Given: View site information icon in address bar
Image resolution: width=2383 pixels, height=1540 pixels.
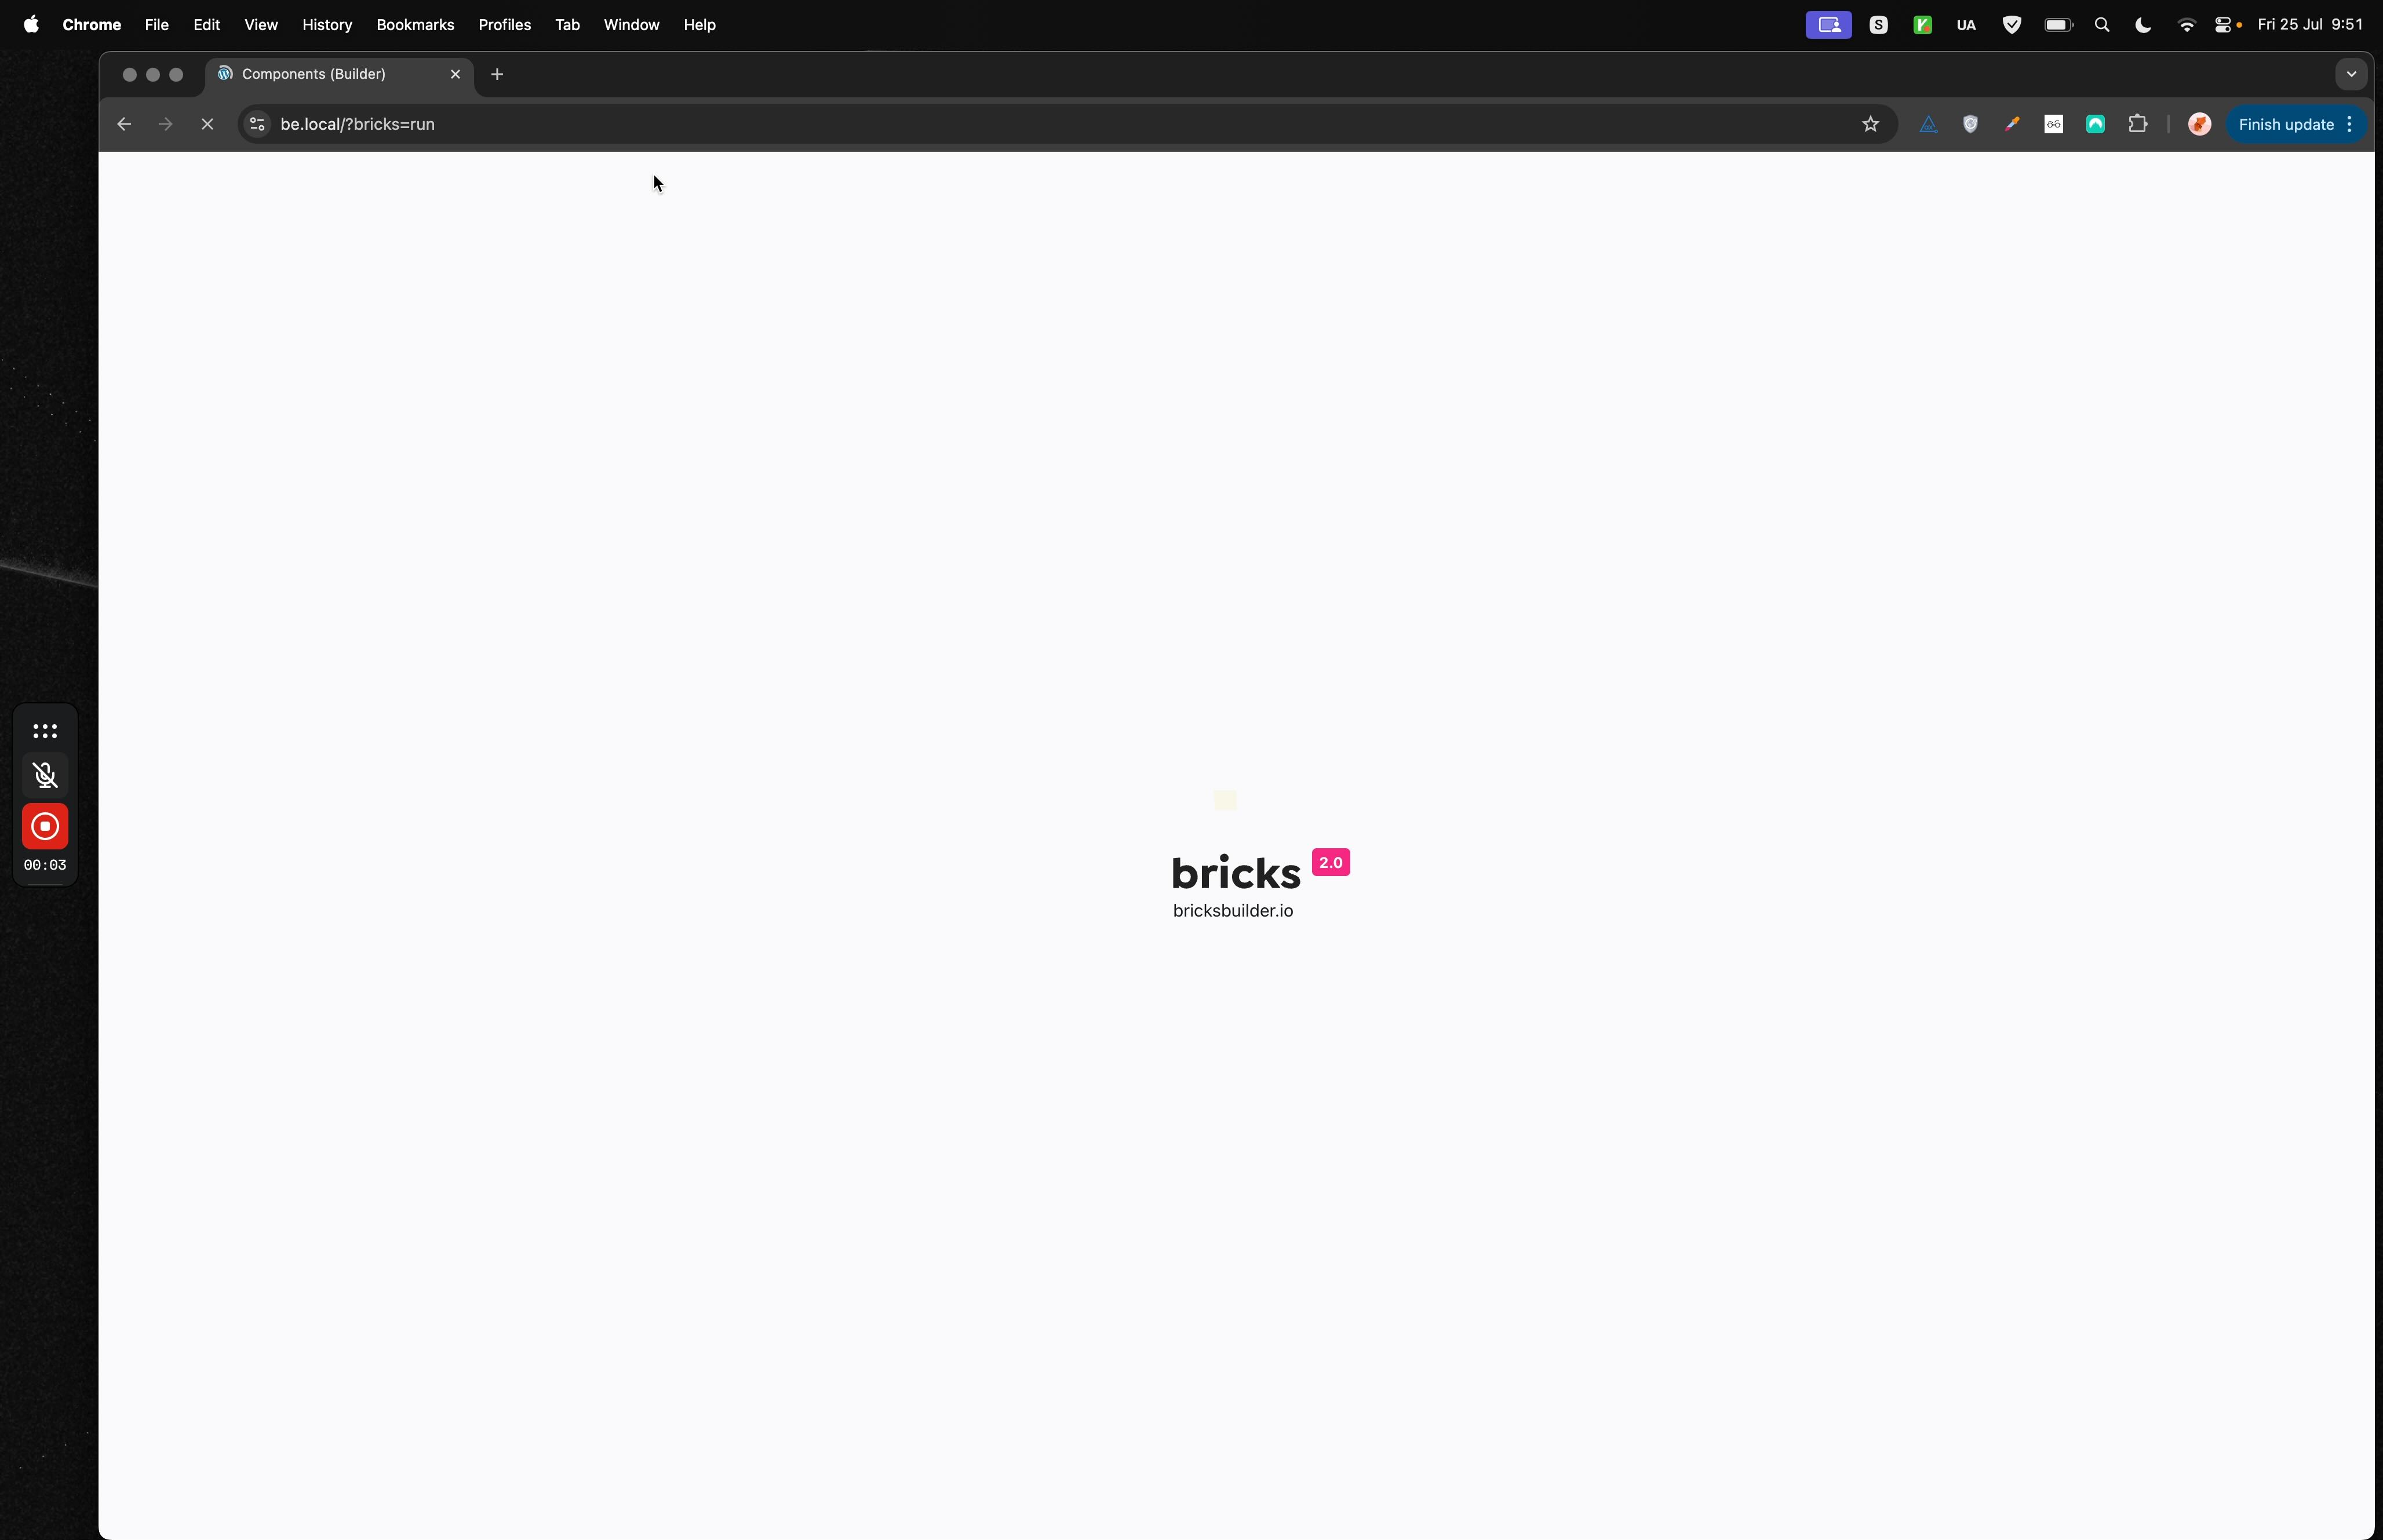Looking at the screenshot, I should pyautogui.click(x=257, y=124).
